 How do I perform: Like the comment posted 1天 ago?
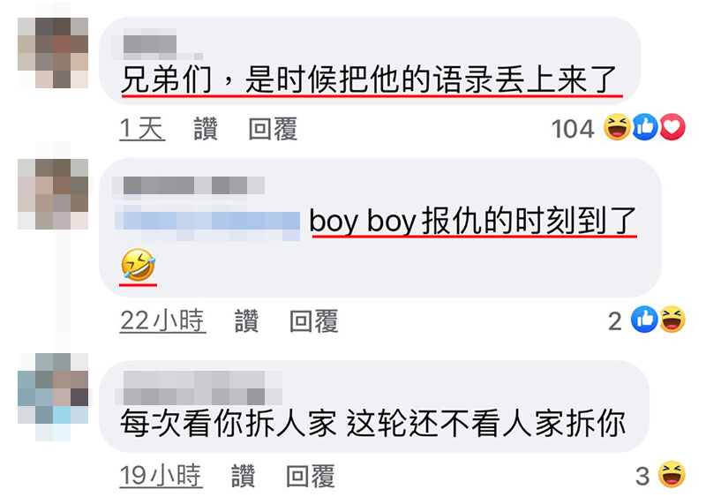click(206, 129)
